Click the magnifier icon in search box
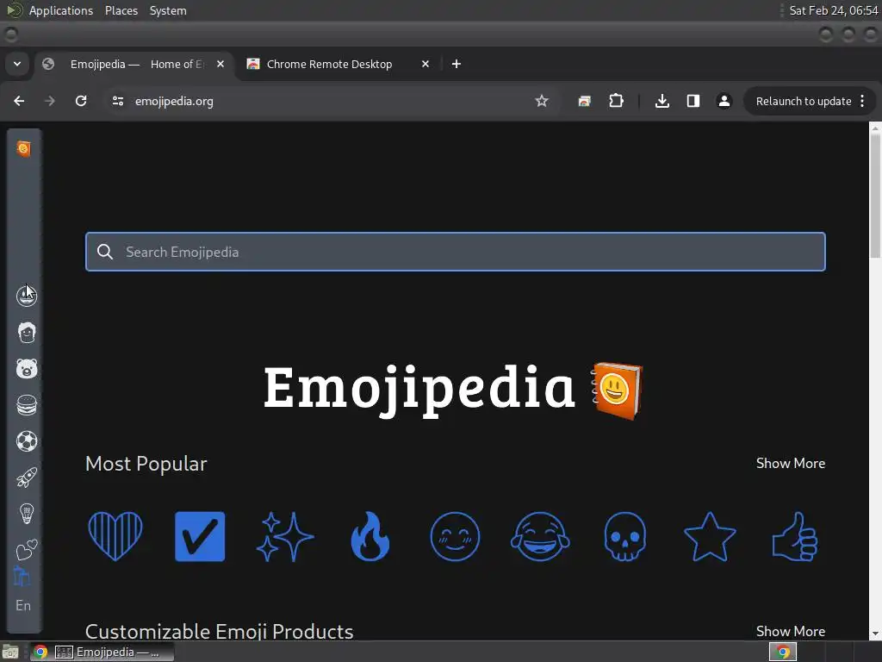Viewport: 882px width, 662px height. [x=105, y=252]
